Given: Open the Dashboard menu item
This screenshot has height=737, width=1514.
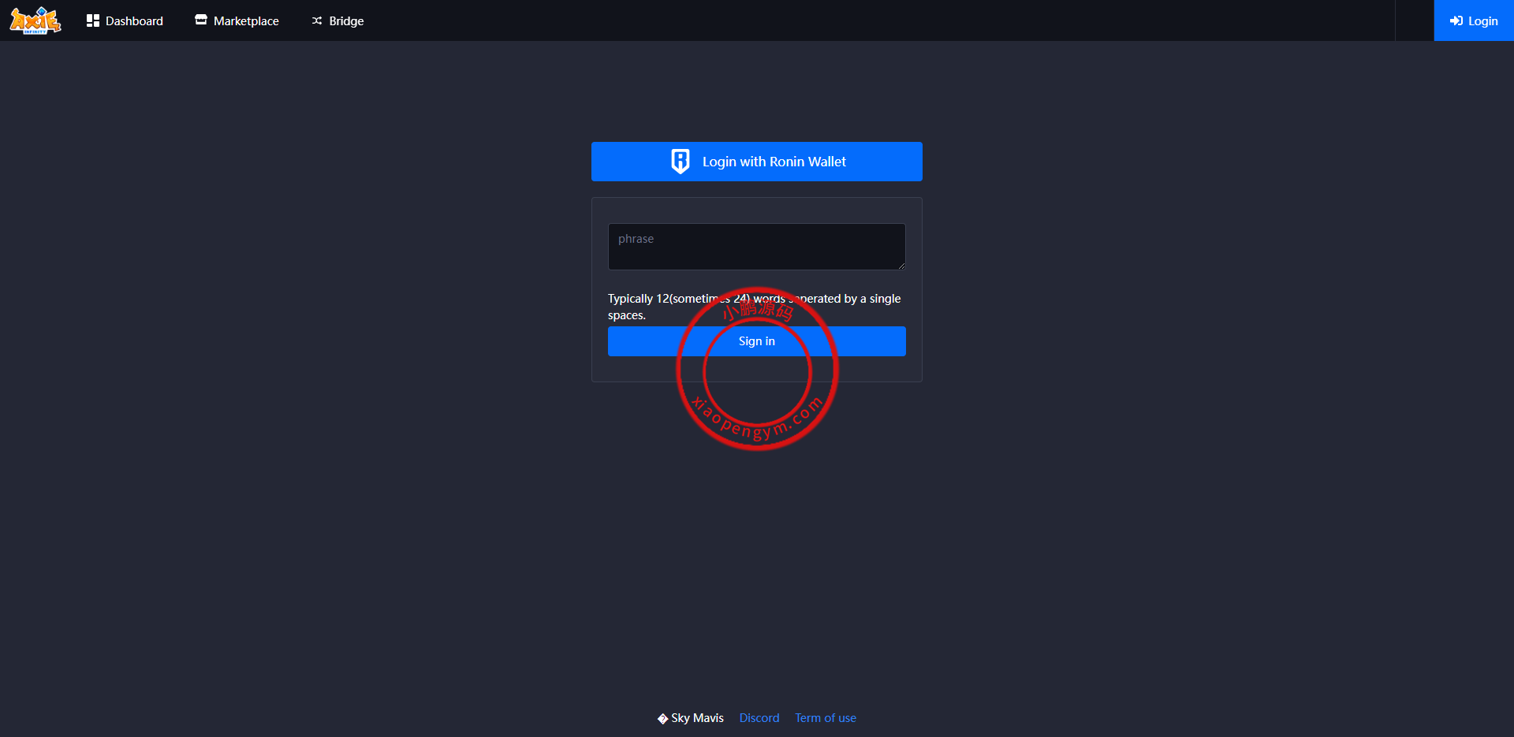Looking at the screenshot, I should click(x=134, y=21).
